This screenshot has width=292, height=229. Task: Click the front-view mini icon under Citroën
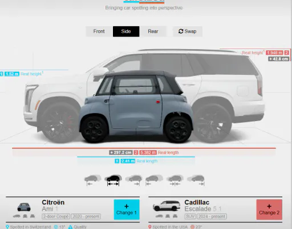(25, 216)
